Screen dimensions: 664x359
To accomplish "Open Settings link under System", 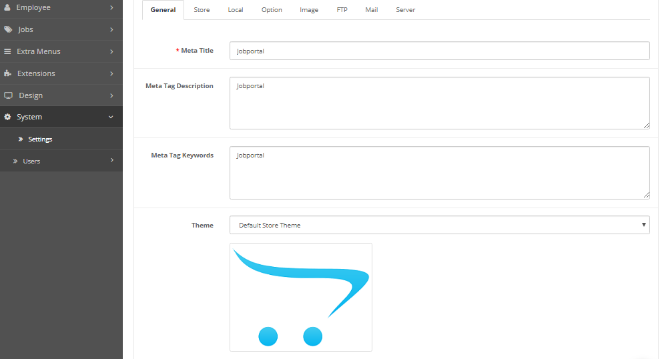I will pos(40,139).
